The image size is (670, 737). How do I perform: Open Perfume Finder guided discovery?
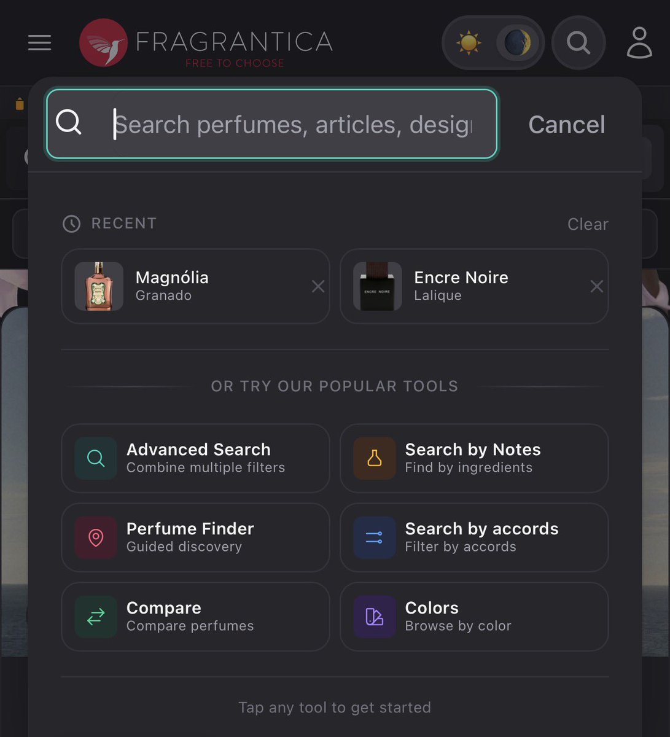(x=195, y=537)
